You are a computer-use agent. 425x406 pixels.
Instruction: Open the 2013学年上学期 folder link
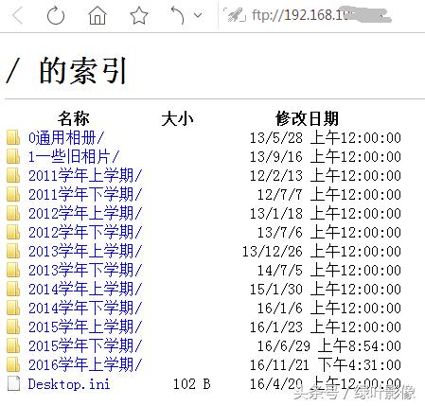[85, 252]
